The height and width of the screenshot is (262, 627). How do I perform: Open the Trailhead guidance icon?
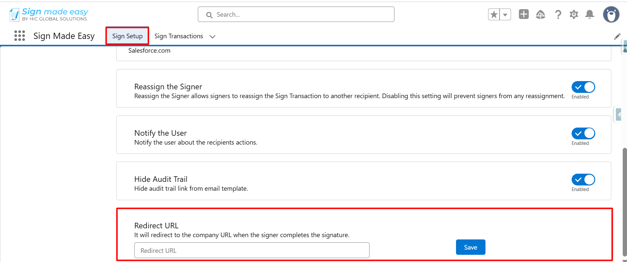click(541, 14)
